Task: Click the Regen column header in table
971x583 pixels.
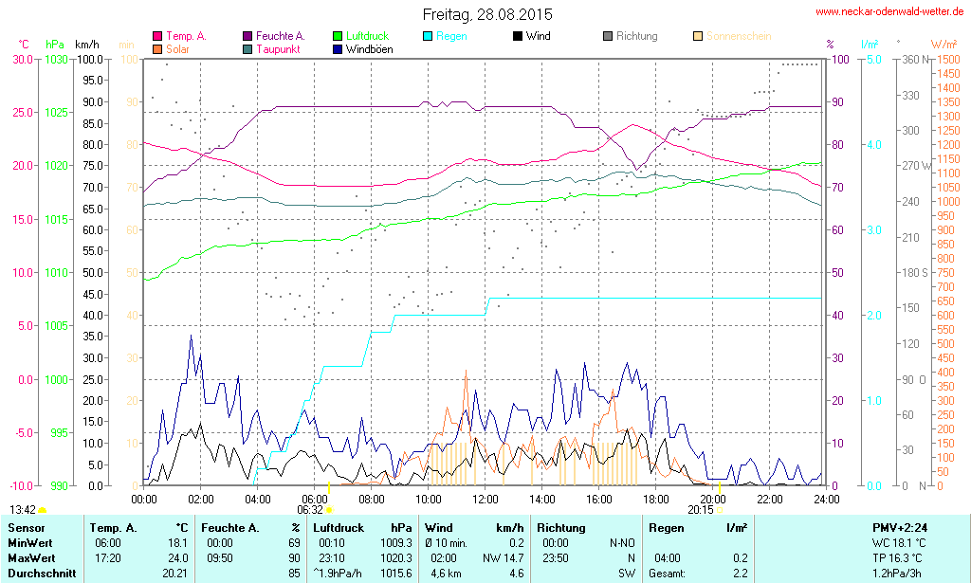Action: pos(665,527)
